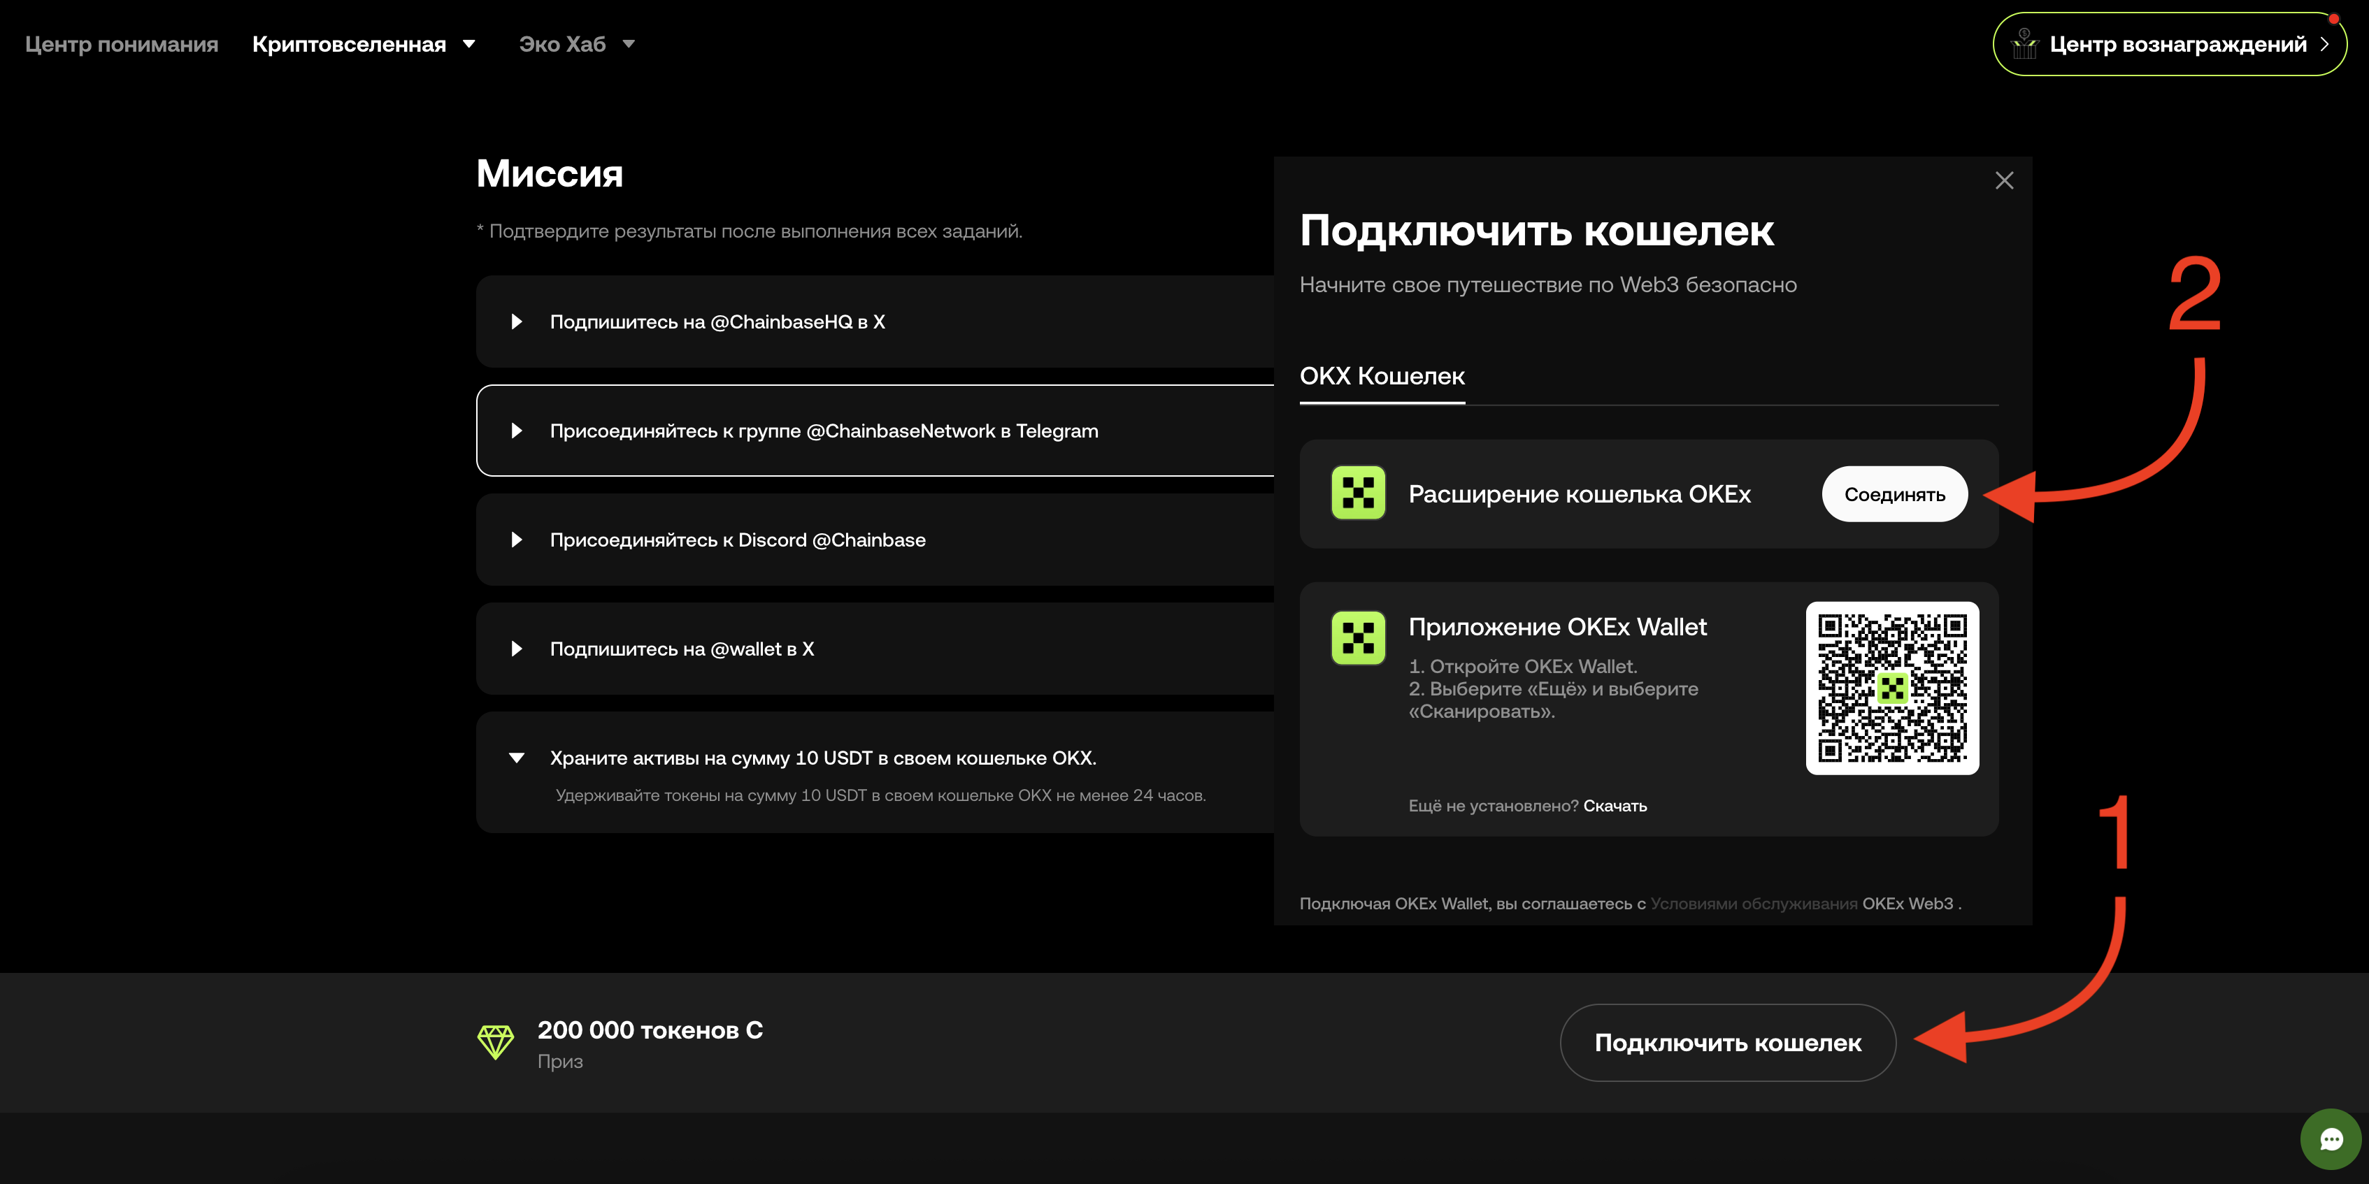Collapse the Храните активы 10 USDT task

click(x=517, y=758)
